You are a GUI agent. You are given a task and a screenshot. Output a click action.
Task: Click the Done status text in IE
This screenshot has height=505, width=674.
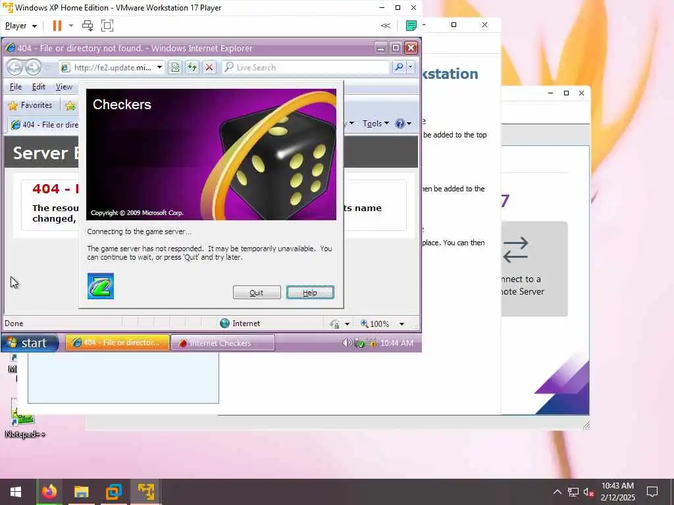pyautogui.click(x=14, y=324)
